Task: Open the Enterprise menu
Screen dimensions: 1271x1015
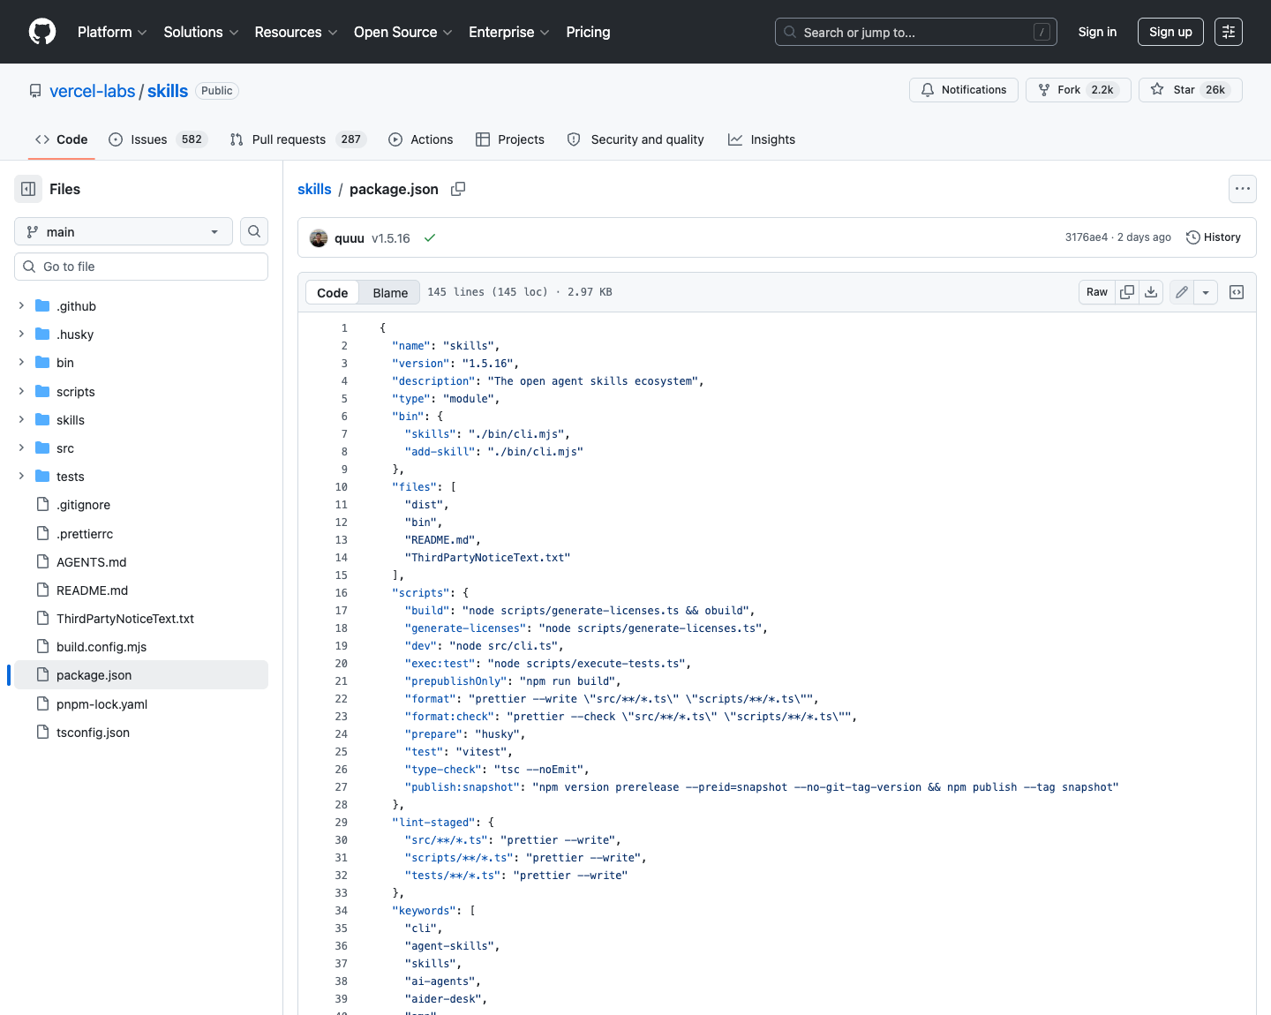Action: [x=509, y=32]
